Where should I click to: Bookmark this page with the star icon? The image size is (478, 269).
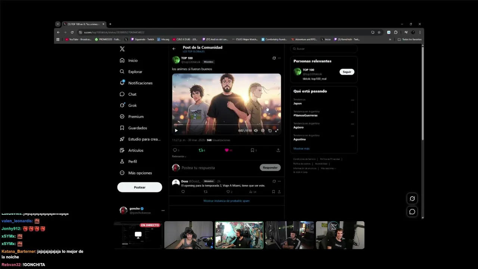pos(379,32)
